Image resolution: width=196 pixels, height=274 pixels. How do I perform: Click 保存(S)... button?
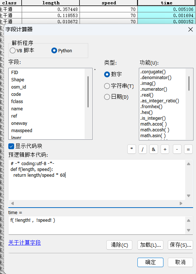(180, 245)
